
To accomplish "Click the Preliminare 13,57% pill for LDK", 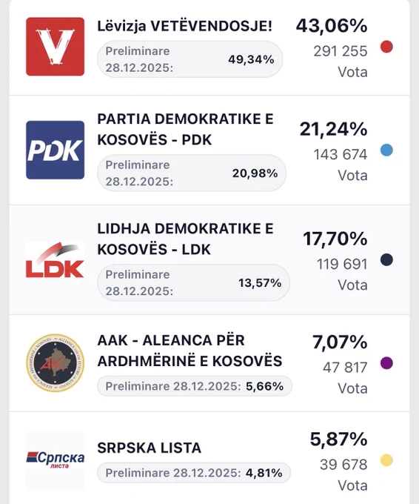I will (x=193, y=282).
